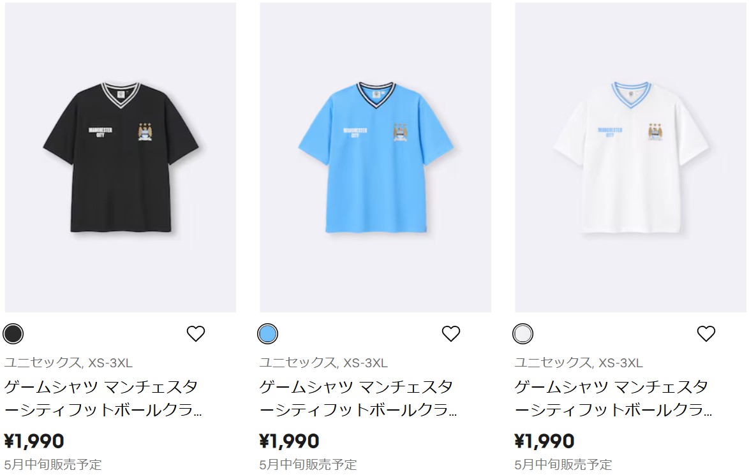This screenshot has width=749, height=475.
Task: Open the light blue Manchester City shirt image
Action: [x=375, y=157]
